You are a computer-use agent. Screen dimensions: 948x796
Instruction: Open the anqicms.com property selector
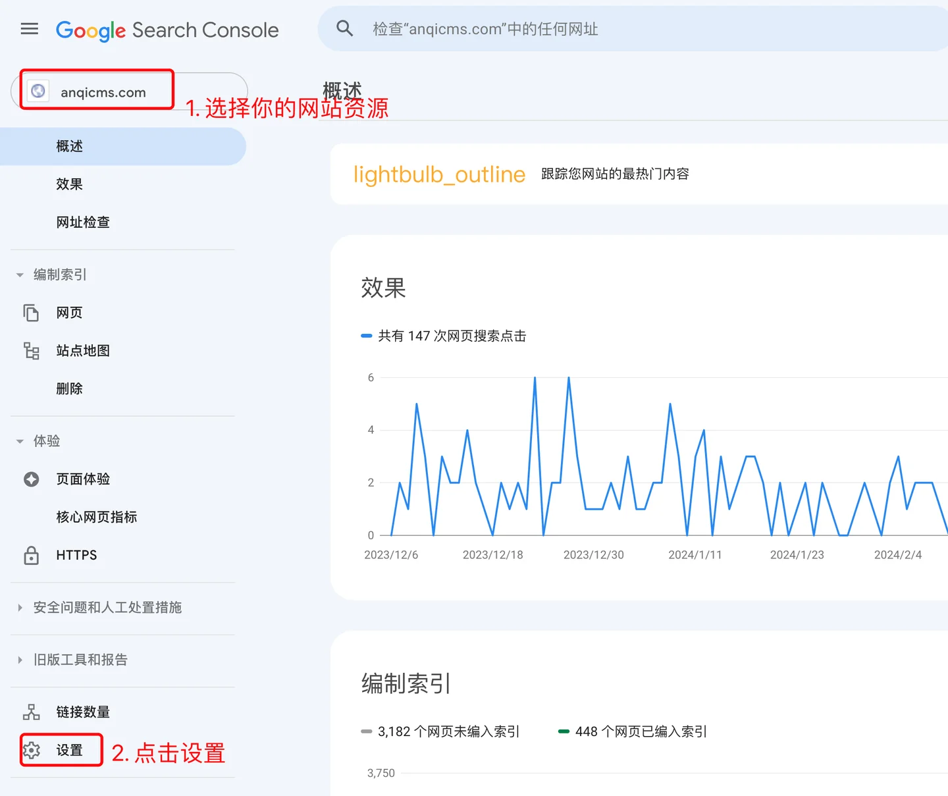[x=129, y=92]
